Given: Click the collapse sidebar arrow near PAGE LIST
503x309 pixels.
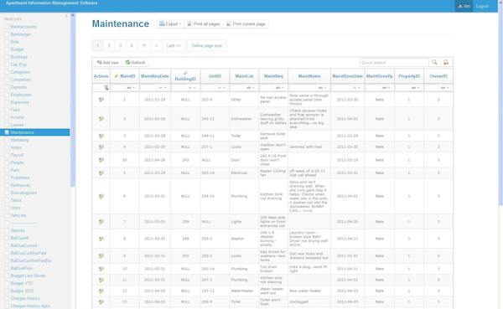Looking at the screenshot, I should point(66,16).
